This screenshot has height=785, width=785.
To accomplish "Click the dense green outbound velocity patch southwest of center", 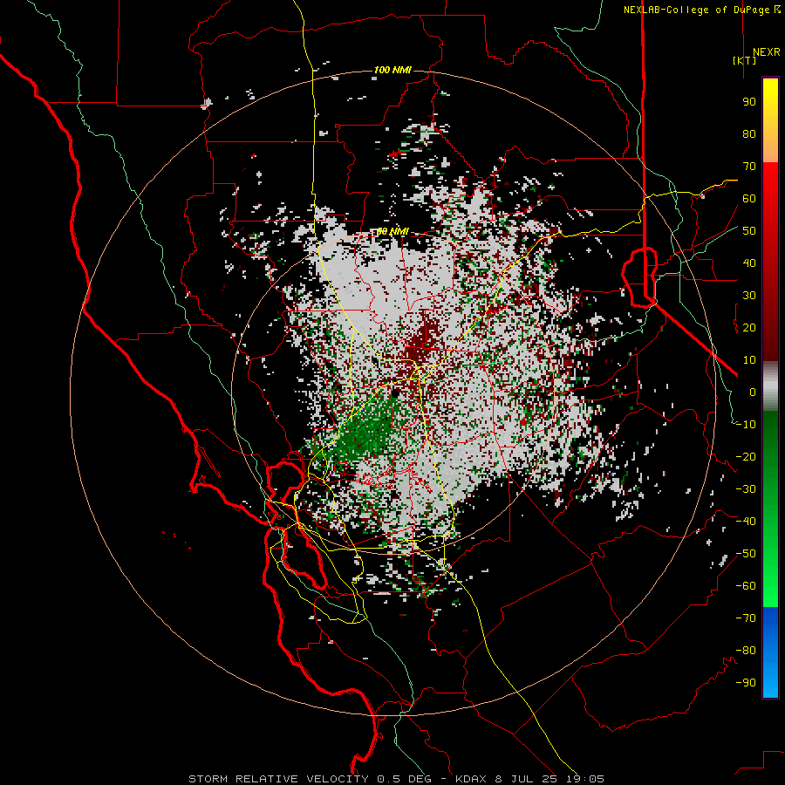I will 365,431.
